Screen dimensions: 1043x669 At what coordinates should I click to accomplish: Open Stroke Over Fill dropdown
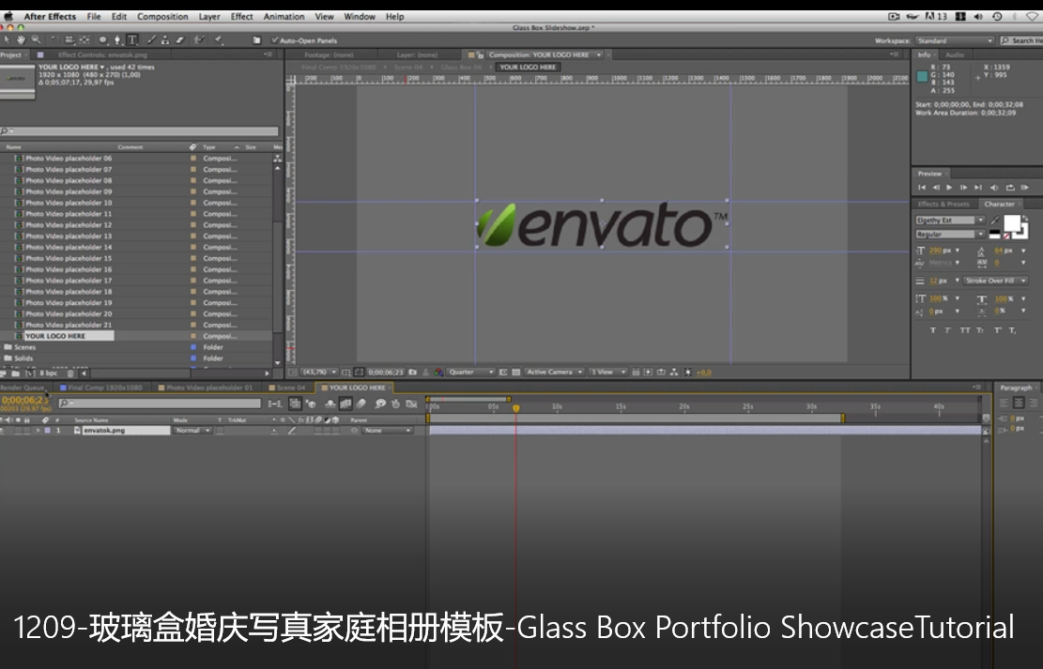pos(996,281)
